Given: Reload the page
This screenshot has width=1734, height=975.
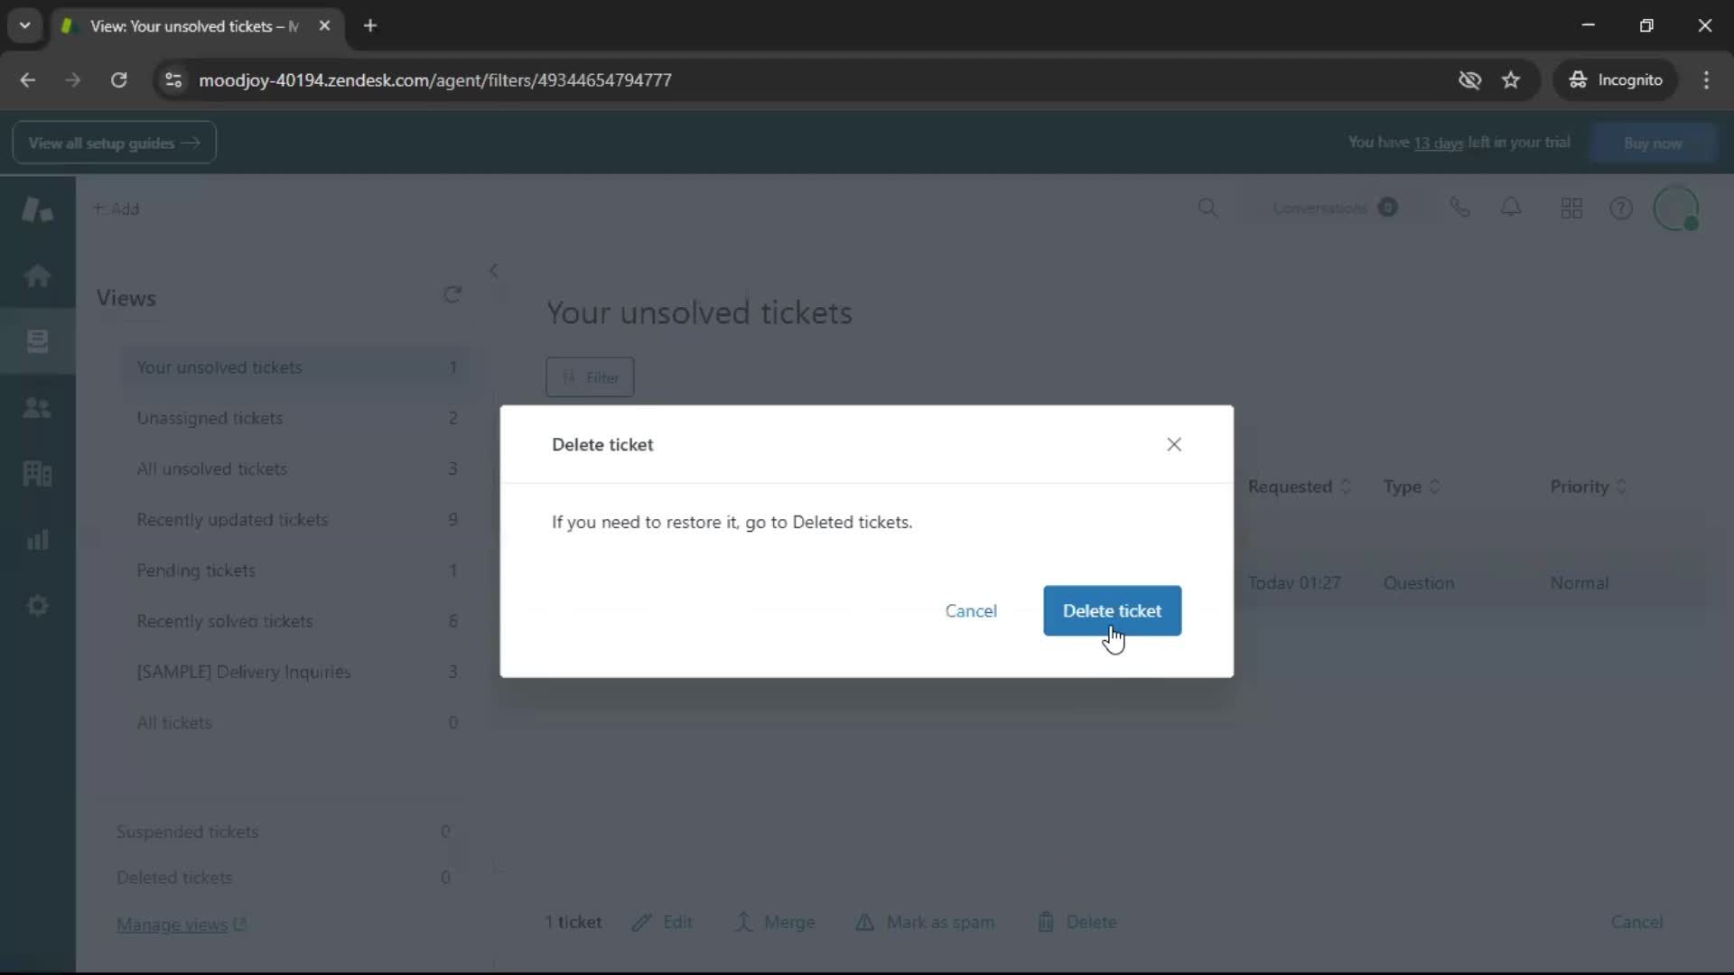Looking at the screenshot, I should pos(118,80).
